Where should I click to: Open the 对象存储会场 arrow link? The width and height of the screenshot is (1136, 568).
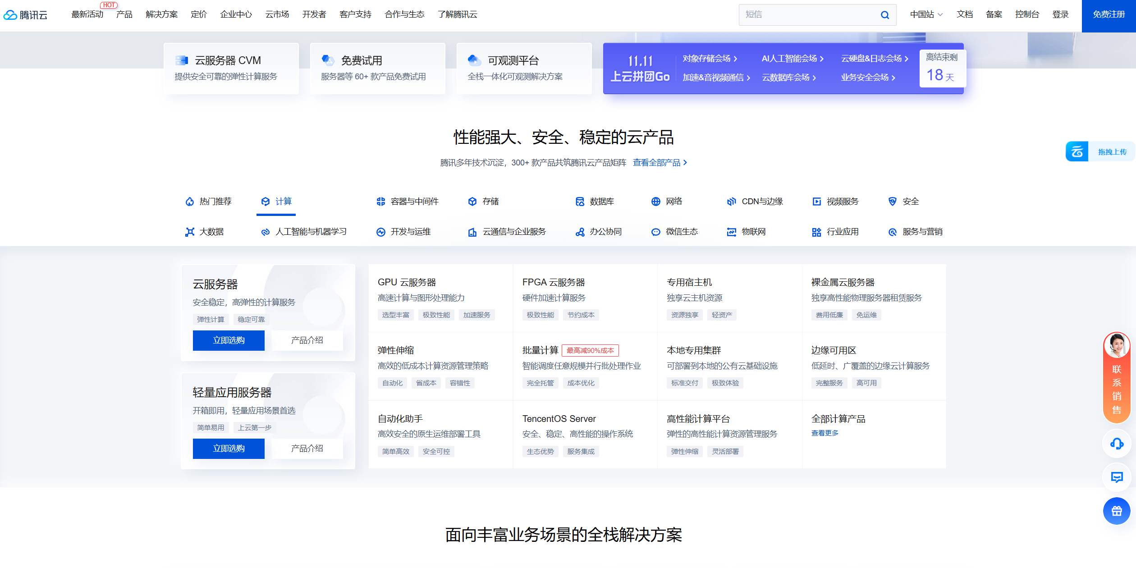[x=710, y=59]
